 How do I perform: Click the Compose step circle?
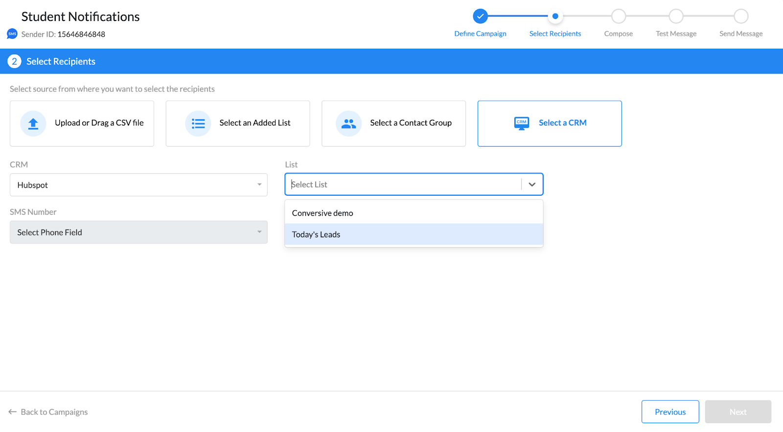pos(619,16)
